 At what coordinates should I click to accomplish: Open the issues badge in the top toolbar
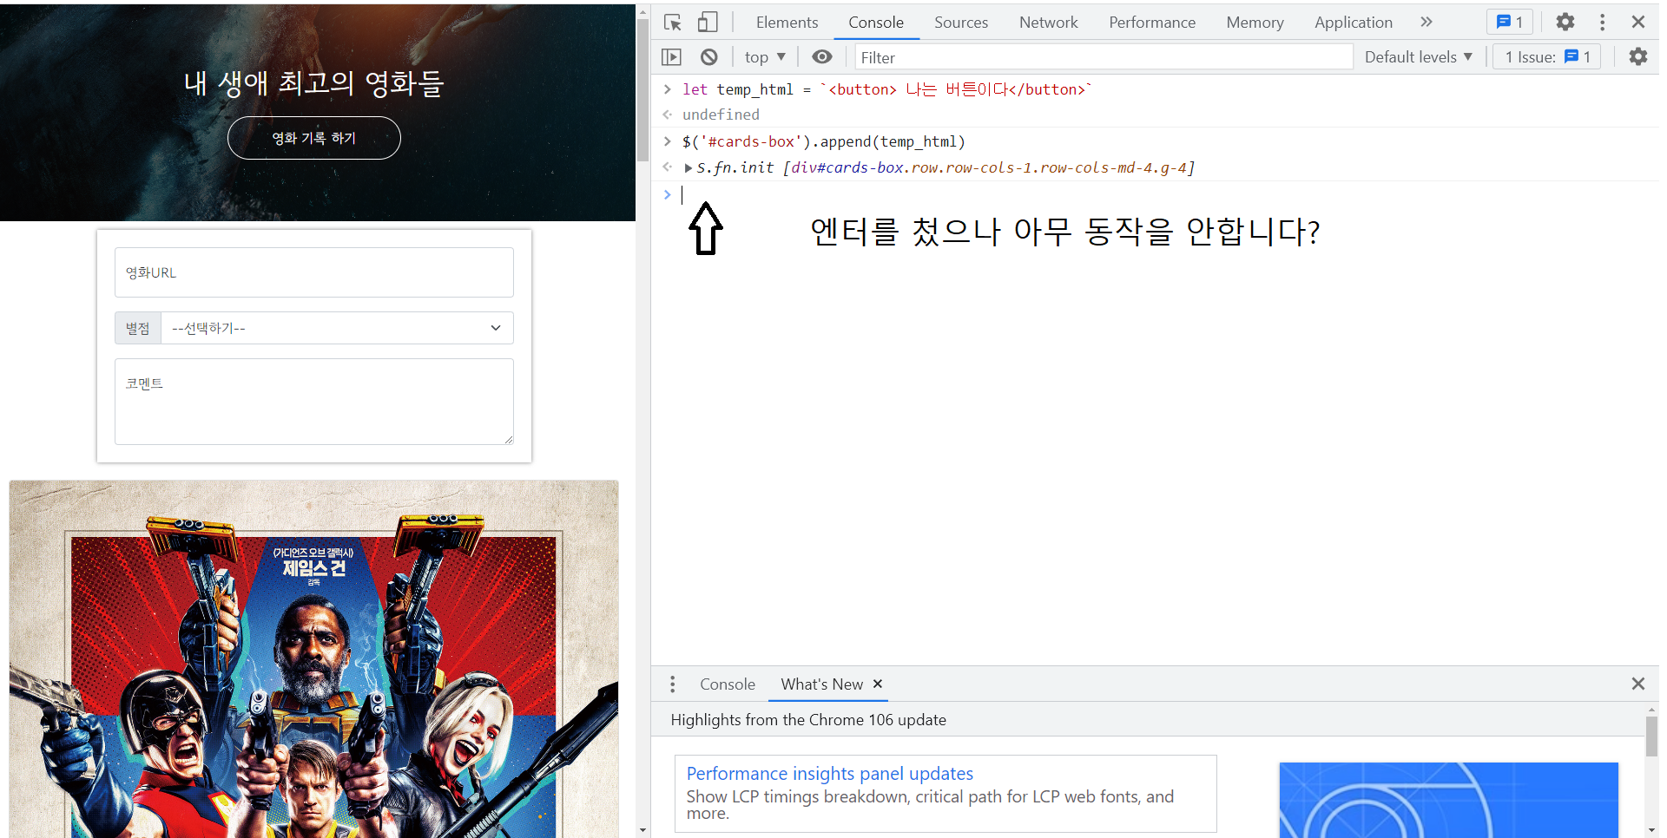tap(1510, 23)
